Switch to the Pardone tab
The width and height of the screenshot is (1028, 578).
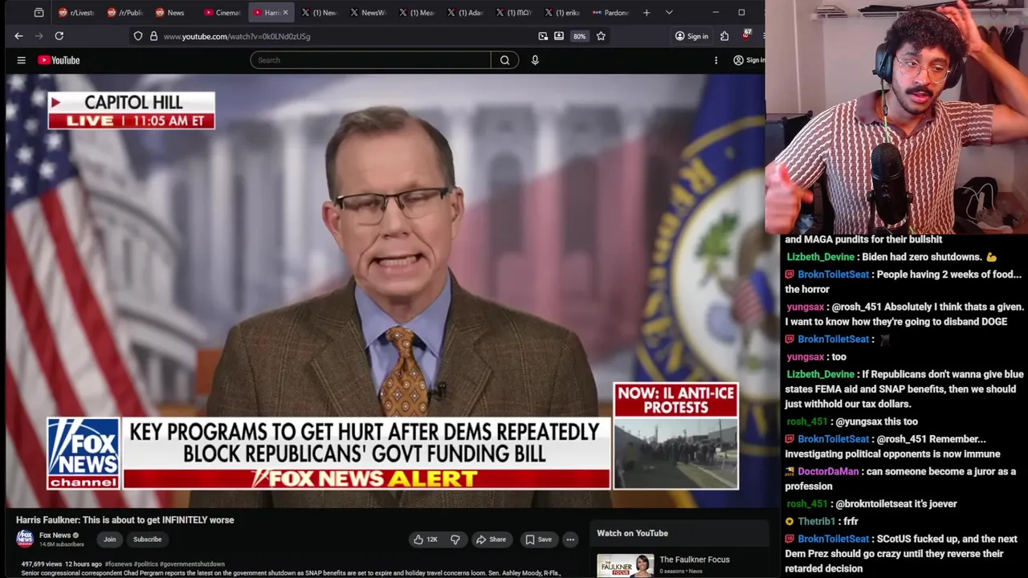pos(610,13)
